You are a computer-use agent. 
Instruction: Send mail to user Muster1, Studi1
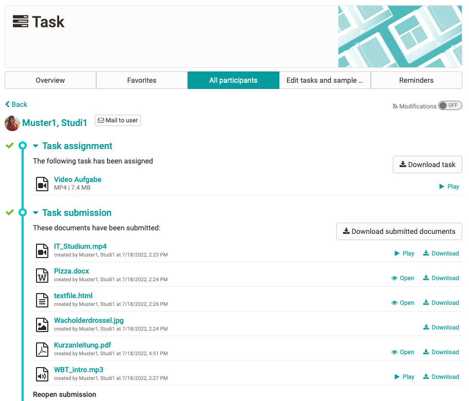point(117,120)
